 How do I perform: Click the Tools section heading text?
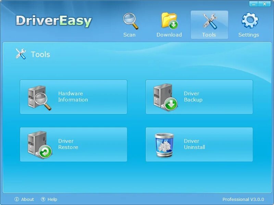click(x=40, y=54)
